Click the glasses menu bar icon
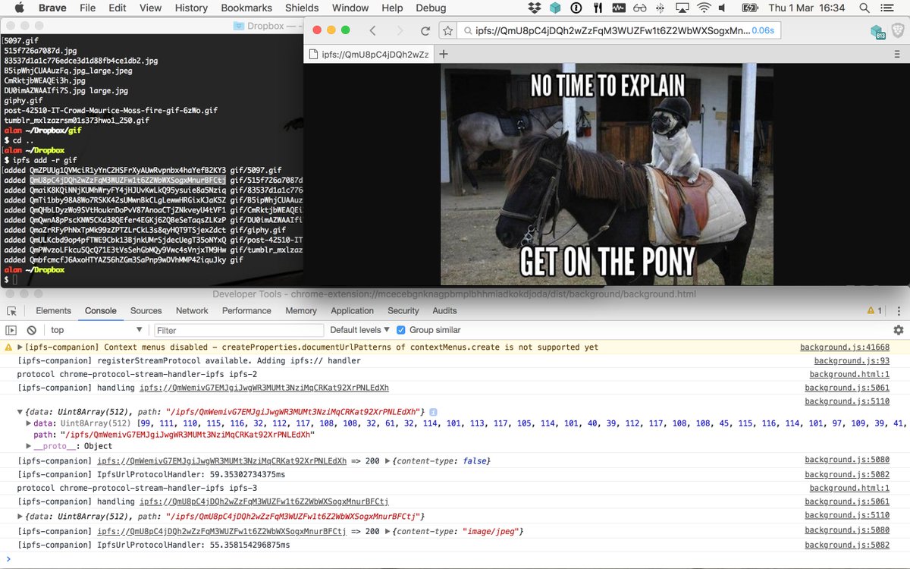The height and width of the screenshot is (569, 910). [639, 8]
